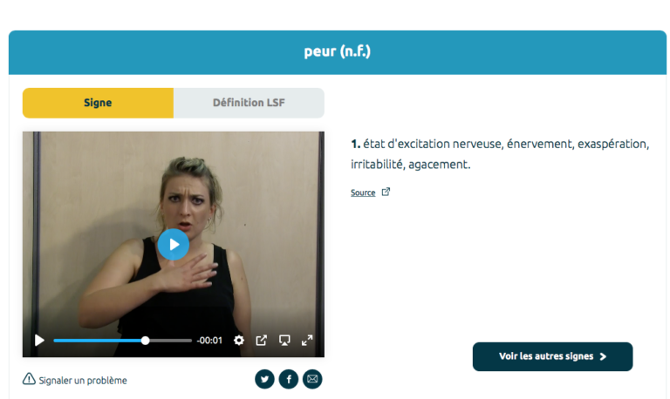The width and height of the screenshot is (670, 399).
Task: Open video in external window icon
Action: tap(261, 340)
